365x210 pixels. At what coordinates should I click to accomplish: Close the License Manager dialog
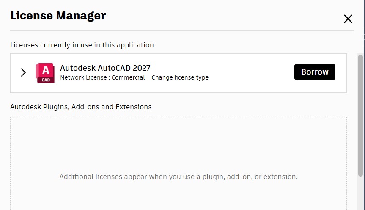[348, 19]
